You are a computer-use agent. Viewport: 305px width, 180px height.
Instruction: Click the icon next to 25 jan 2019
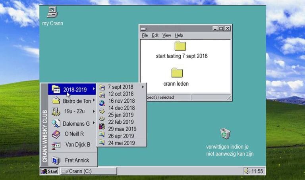click(102, 119)
